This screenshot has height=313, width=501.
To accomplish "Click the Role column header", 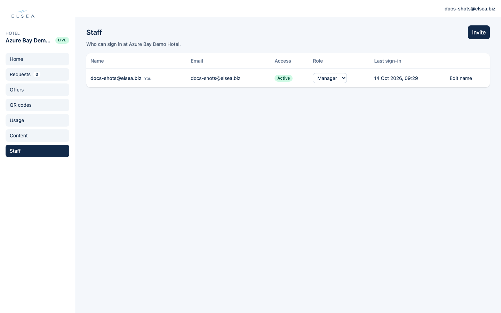I will coord(318,61).
